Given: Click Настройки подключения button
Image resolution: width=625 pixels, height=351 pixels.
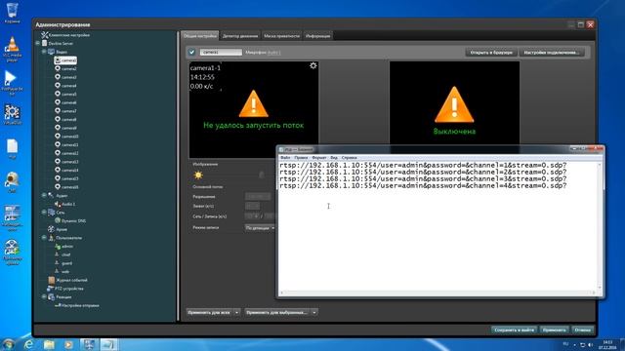Looking at the screenshot, I should tap(552, 52).
